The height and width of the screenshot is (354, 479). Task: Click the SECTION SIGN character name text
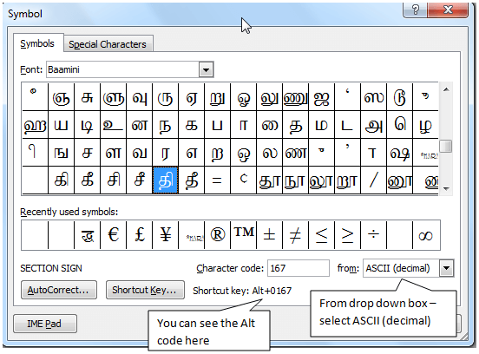[x=51, y=268]
